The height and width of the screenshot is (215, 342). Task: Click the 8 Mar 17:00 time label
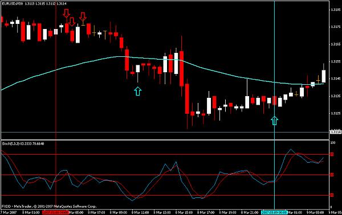pos(206,212)
